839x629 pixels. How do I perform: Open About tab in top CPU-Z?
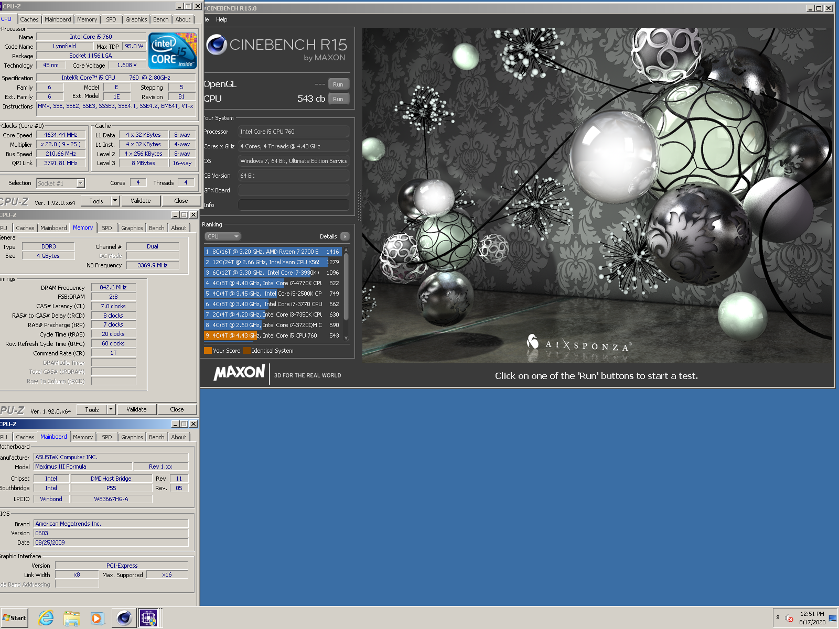click(x=183, y=19)
